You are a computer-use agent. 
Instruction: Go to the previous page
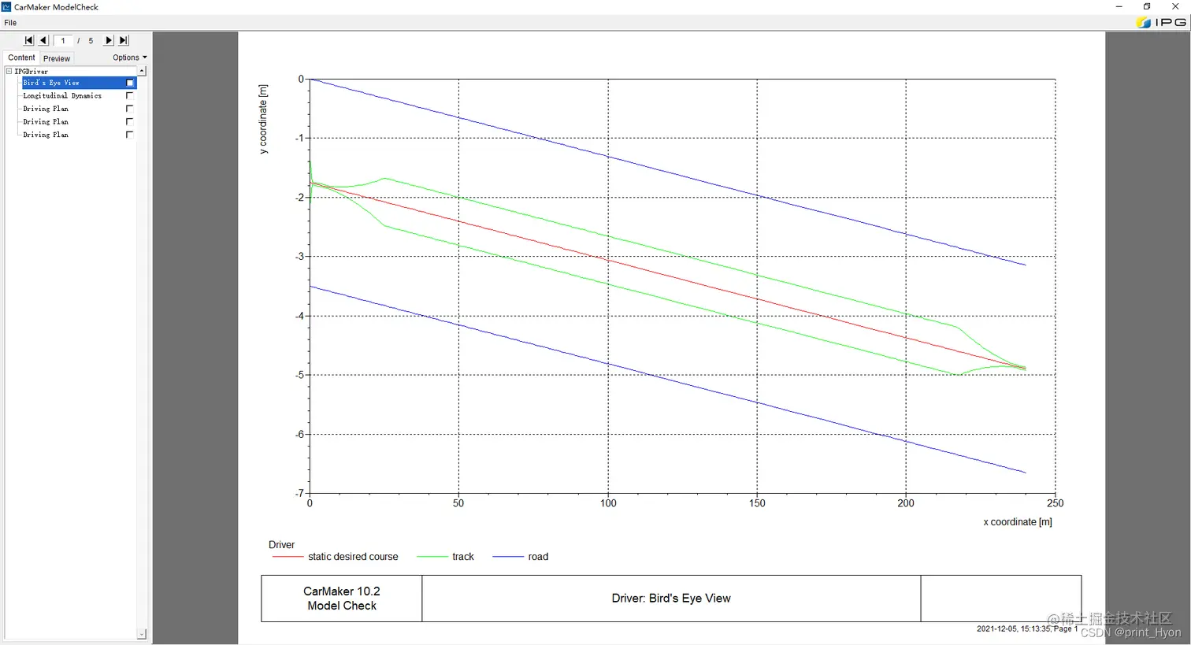43,40
